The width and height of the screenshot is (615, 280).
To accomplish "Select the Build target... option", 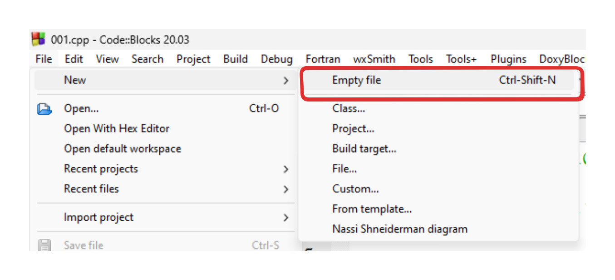I will (x=364, y=149).
